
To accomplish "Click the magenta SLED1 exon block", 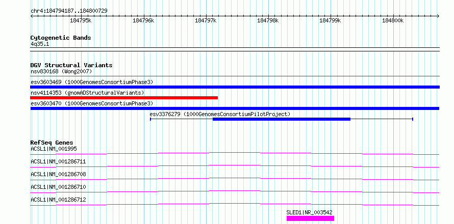I will pyautogui.click(x=310, y=218).
